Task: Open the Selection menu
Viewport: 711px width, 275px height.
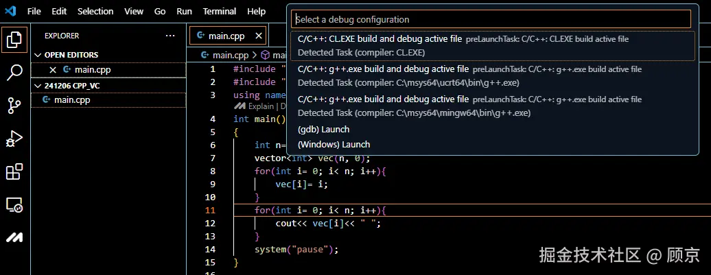Action: click(95, 12)
